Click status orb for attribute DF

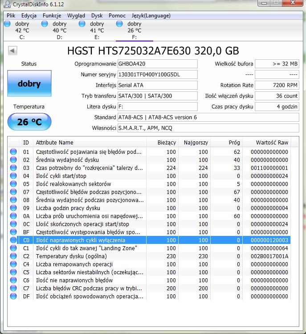(x=13, y=296)
